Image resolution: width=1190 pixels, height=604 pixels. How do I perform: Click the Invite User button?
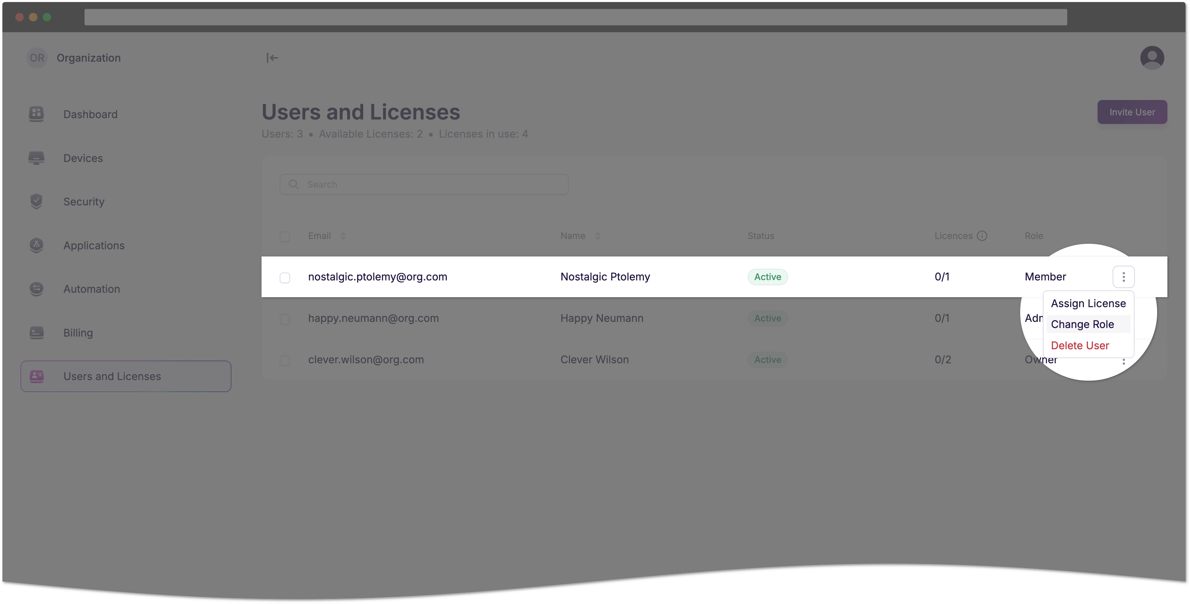[x=1132, y=112]
